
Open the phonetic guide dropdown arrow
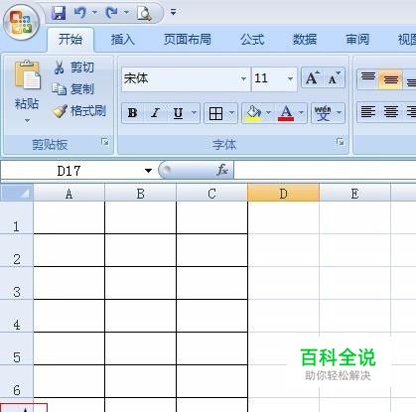(340, 113)
